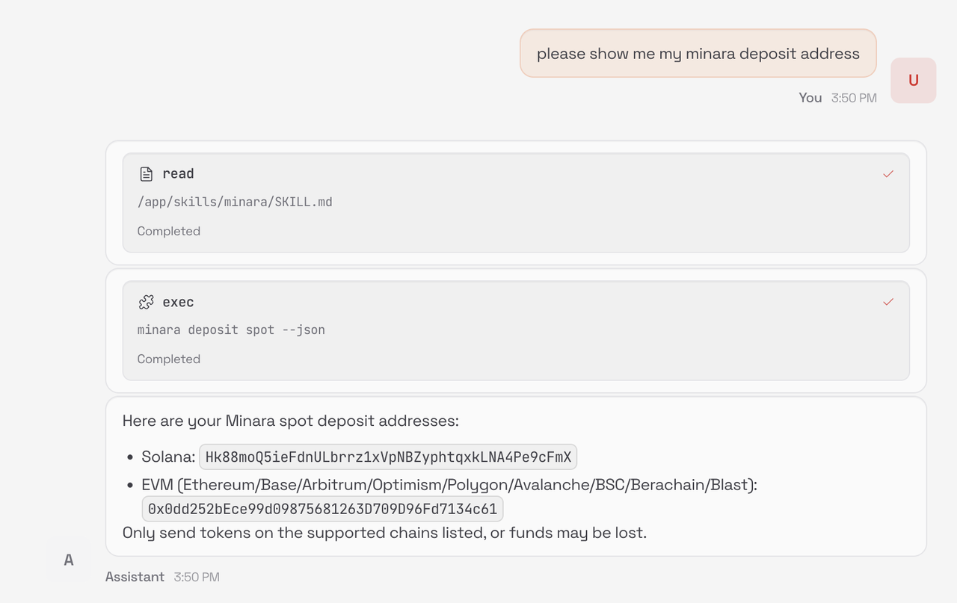The image size is (957, 603).
Task: Click the You sender label
Action: tap(810, 98)
